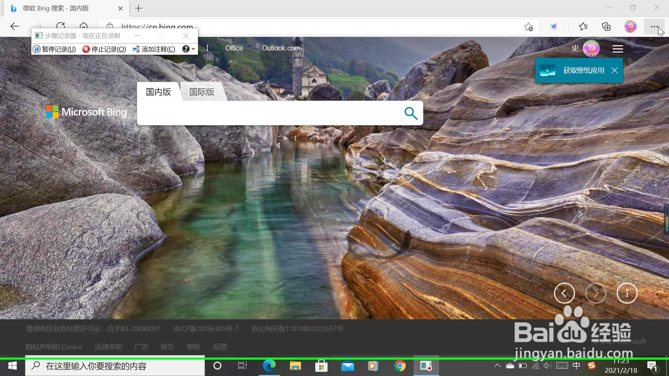Open the help dropdown in 步骤记录器
The height and width of the screenshot is (376, 669).
(188, 49)
